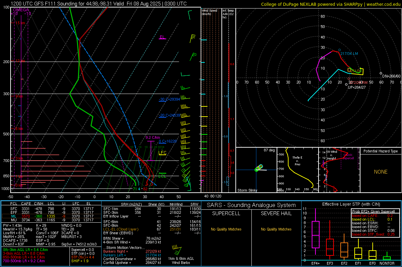Select the MU parcel row
The height and width of the screenshot is (267, 402).
coord(51,220)
